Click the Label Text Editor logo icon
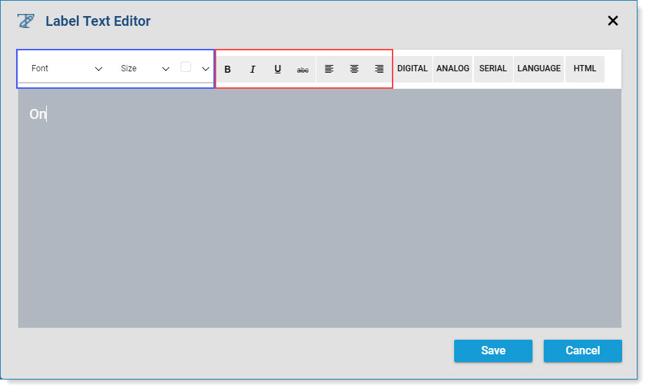This screenshot has width=648, height=390. point(26,21)
